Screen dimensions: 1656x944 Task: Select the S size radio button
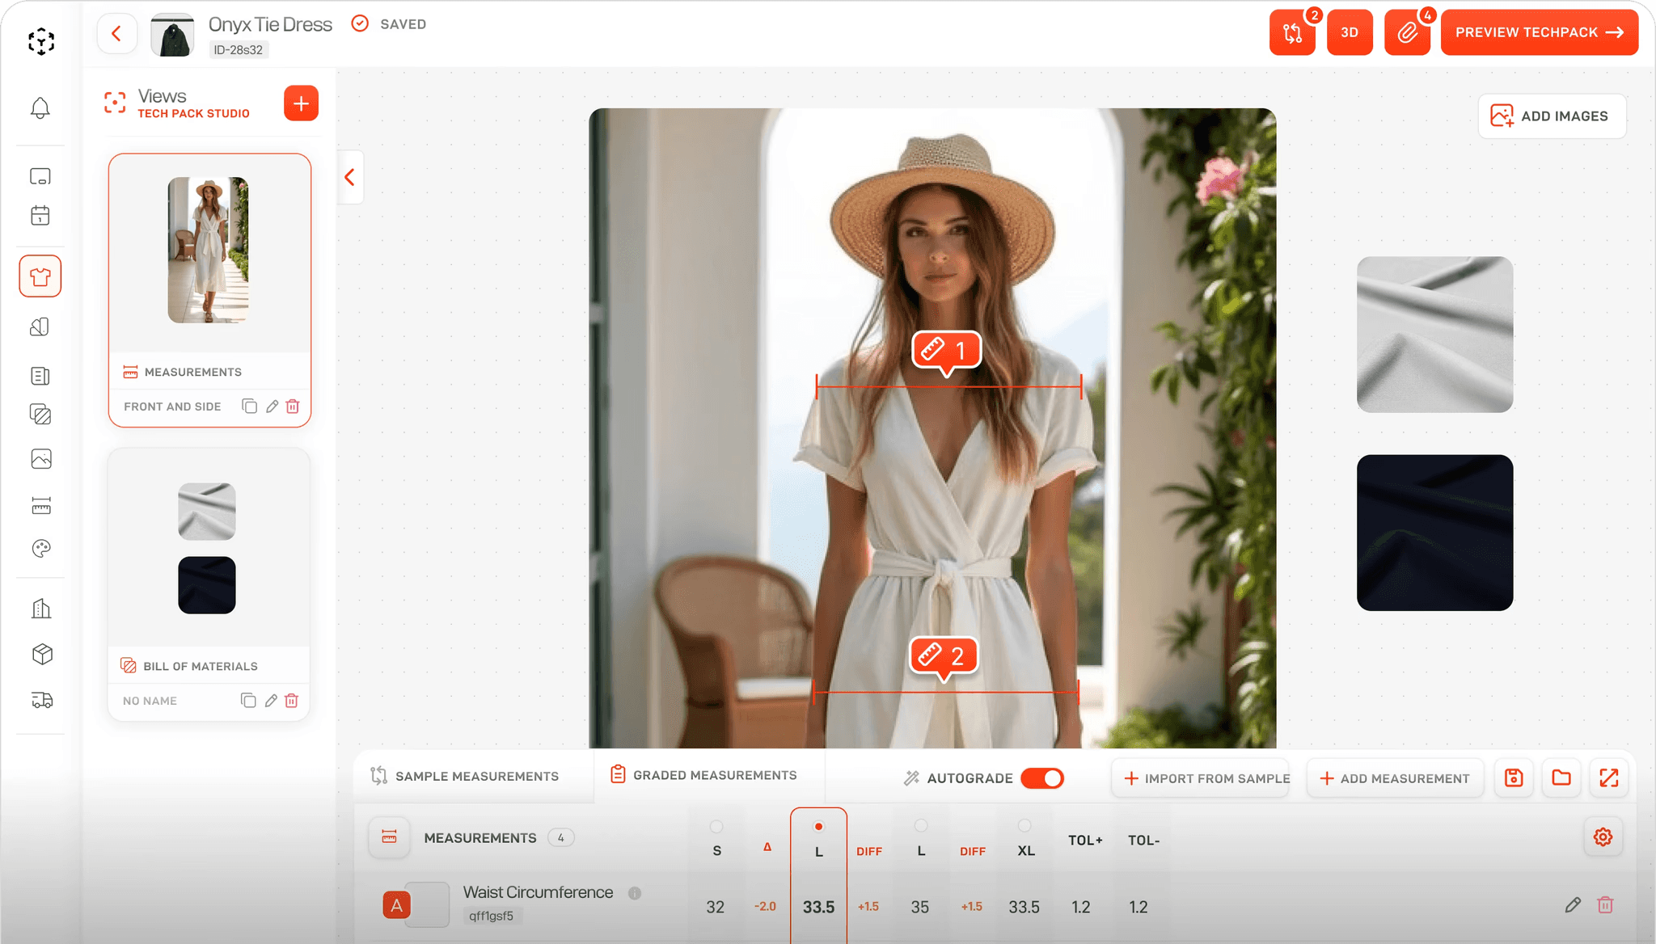coord(716,826)
